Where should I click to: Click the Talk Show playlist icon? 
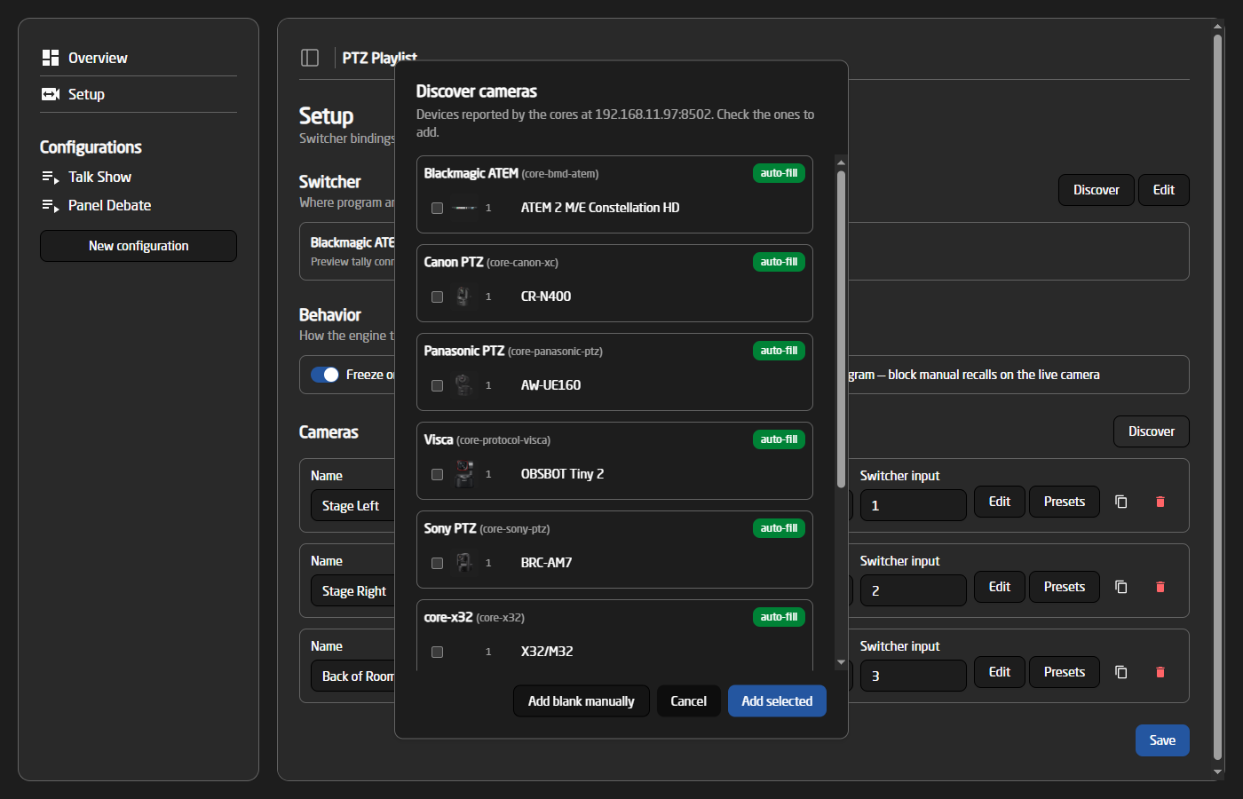51,178
